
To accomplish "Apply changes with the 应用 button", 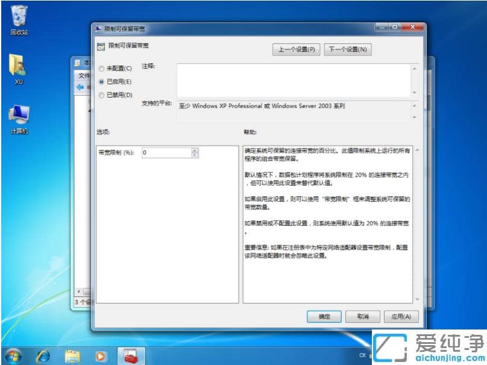I will [x=401, y=316].
